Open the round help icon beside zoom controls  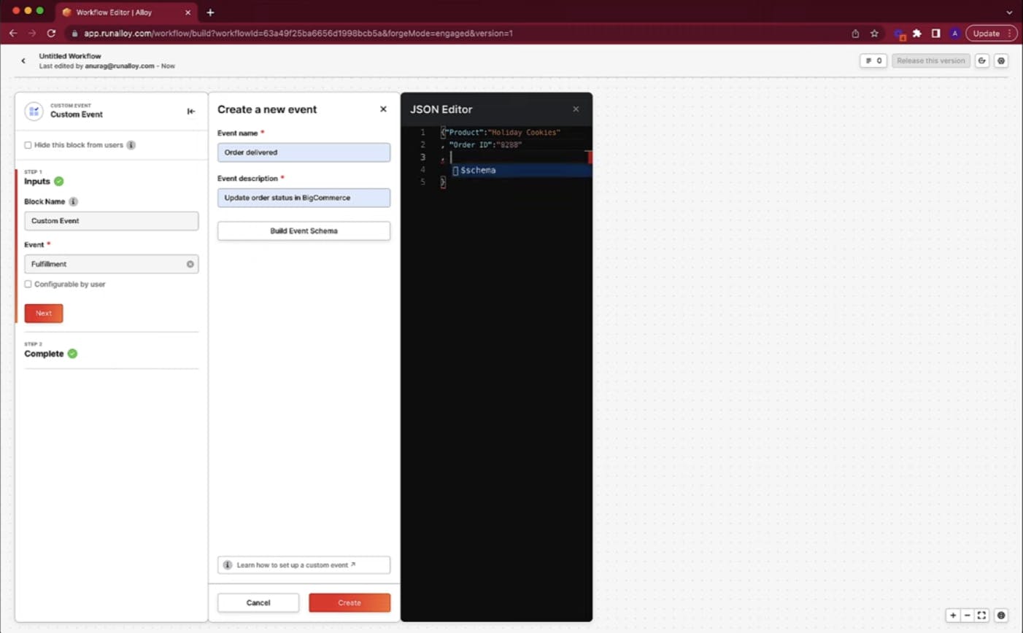1001,615
